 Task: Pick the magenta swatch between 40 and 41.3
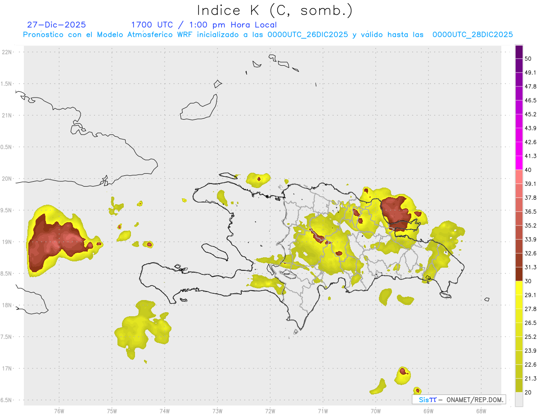(x=519, y=163)
